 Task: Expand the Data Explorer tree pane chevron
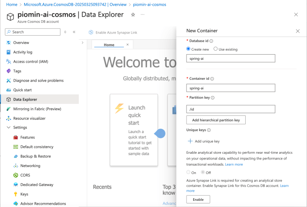[x=82, y=43]
